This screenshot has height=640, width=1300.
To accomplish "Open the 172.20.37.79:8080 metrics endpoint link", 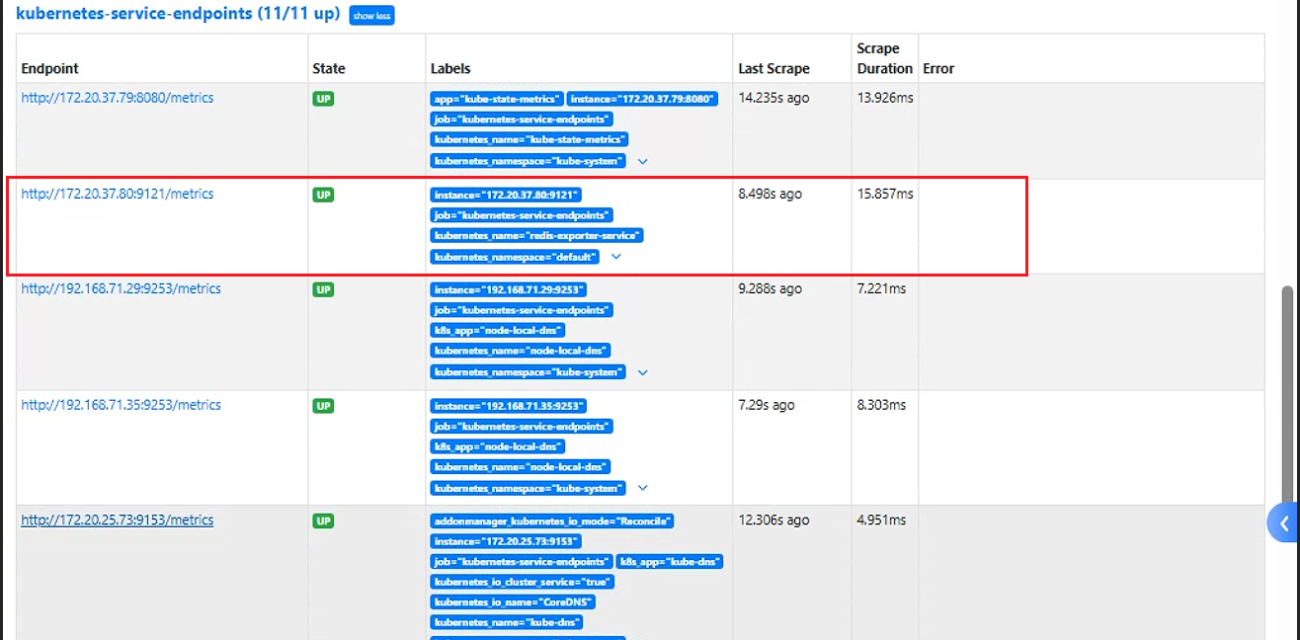I will (118, 98).
